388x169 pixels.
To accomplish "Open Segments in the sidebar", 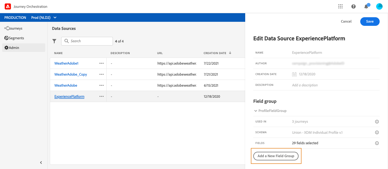I will point(16,38).
